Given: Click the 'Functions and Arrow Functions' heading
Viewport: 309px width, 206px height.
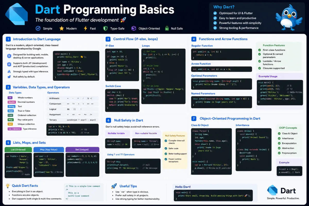Looking at the screenshot, I should click(x=223, y=39).
